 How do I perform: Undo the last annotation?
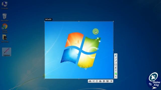click(x=116, y=77)
